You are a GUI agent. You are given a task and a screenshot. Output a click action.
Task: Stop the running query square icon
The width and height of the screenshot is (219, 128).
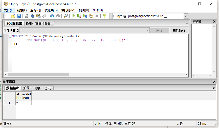click(x=97, y=16)
